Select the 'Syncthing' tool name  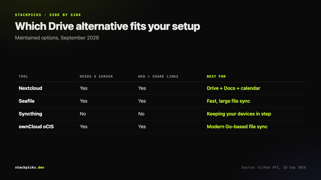point(30,114)
